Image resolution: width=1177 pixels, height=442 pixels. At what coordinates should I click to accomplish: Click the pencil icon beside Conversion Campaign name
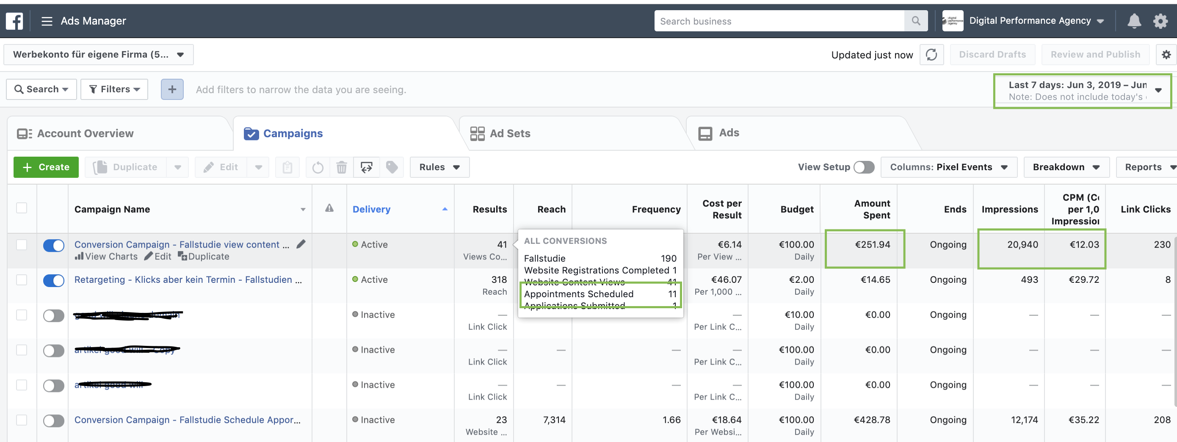tap(301, 244)
